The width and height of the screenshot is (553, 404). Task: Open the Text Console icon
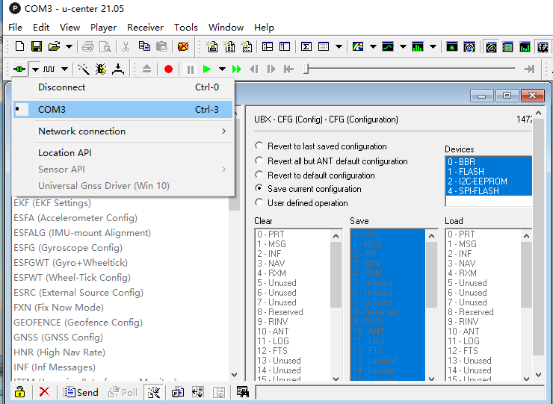point(246,46)
